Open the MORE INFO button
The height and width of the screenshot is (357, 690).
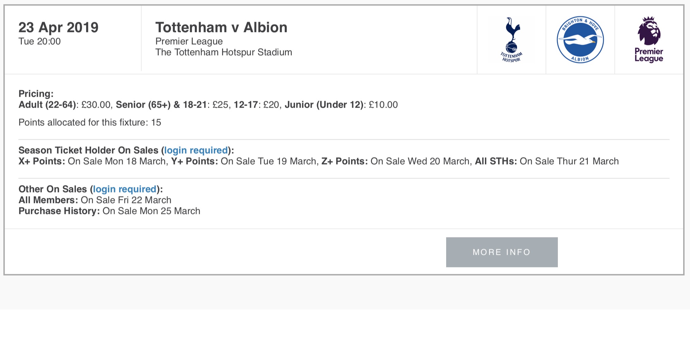502,252
